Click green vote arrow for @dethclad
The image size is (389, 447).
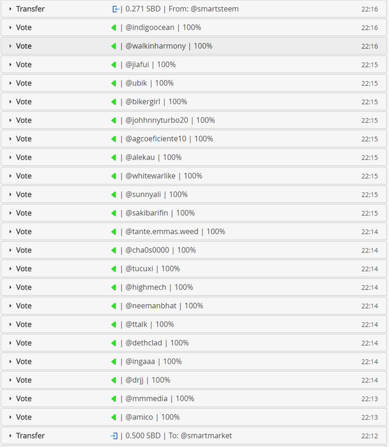click(114, 342)
